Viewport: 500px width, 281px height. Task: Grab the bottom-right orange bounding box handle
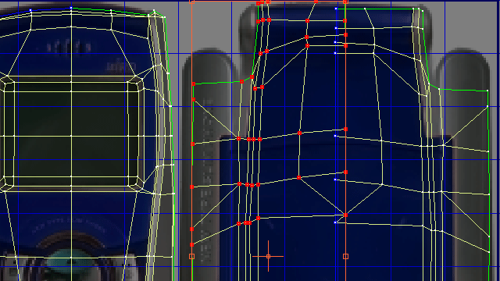tap(345, 256)
